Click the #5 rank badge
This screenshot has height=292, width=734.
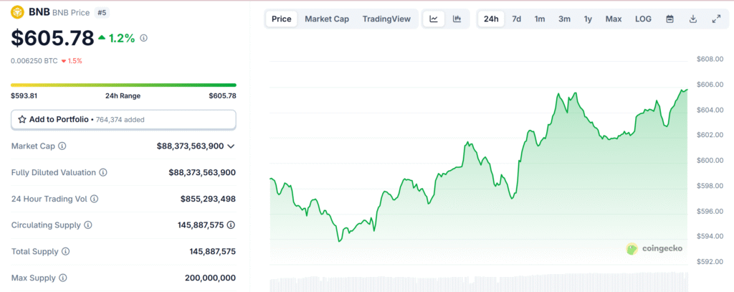[102, 13]
